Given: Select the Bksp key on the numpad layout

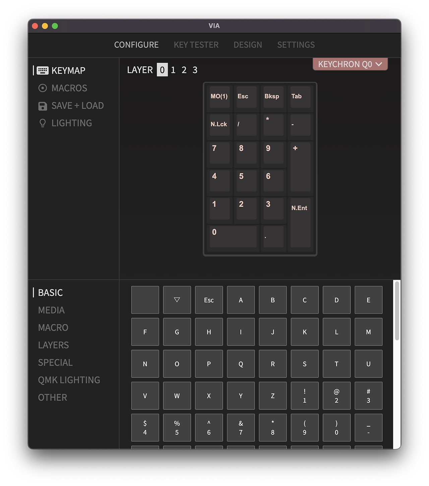Looking at the screenshot, I should 273,97.
